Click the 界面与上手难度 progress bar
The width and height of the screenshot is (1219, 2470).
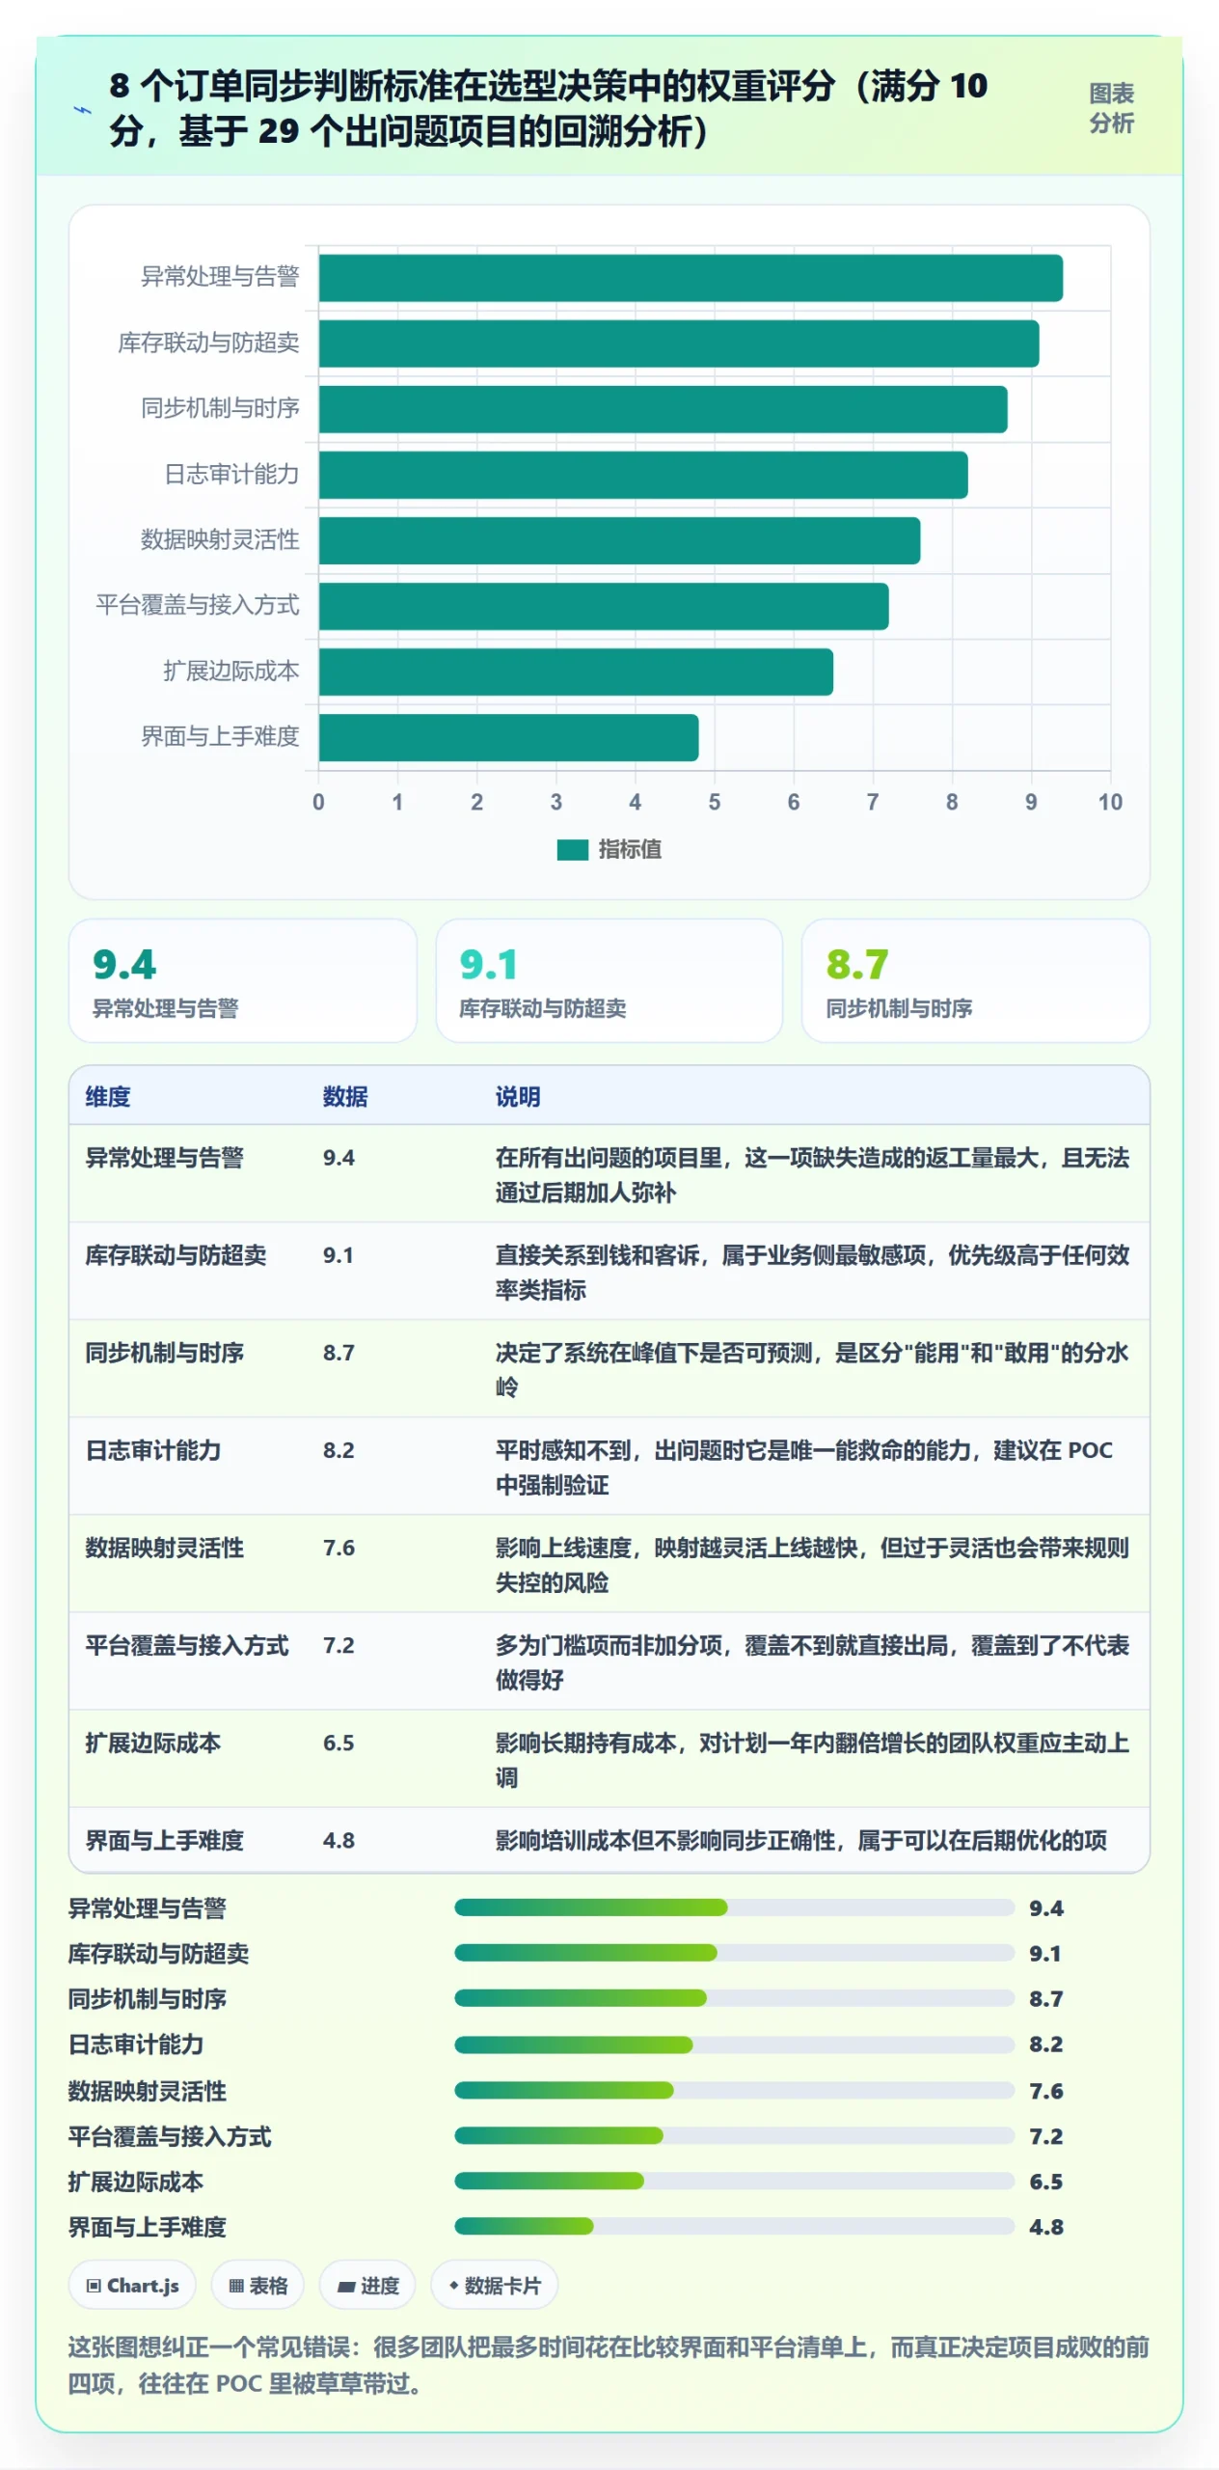pos(734,2226)
